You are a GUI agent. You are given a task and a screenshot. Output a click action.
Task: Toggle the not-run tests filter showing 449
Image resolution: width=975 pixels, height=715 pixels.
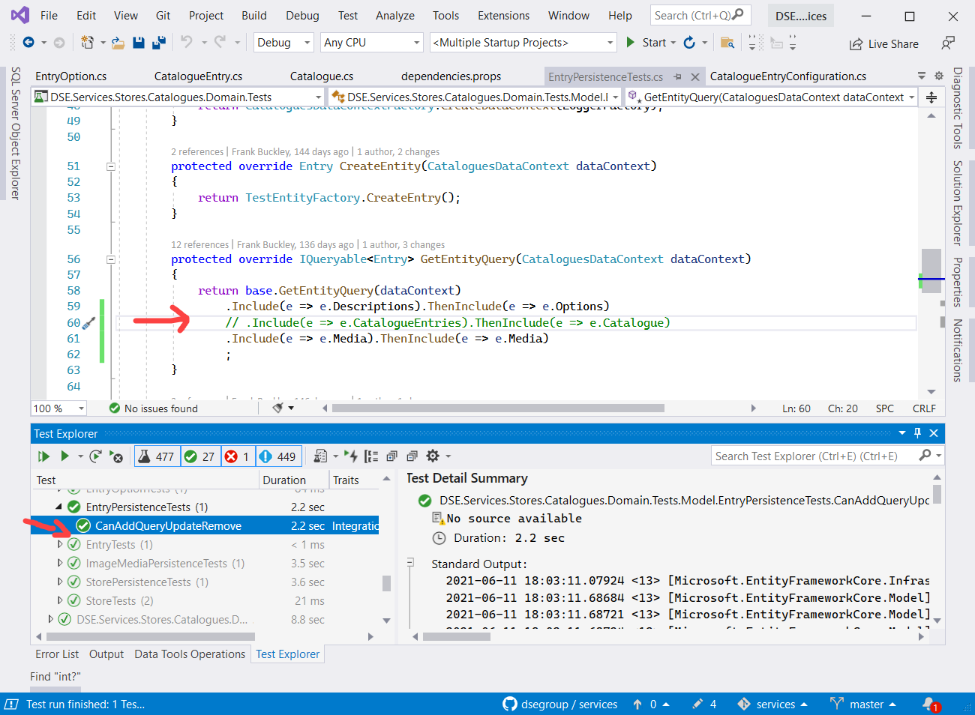tap(278, 456)
